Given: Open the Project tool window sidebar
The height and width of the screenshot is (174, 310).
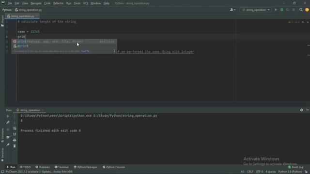Looking at the screenshot, I should point(2,21).
